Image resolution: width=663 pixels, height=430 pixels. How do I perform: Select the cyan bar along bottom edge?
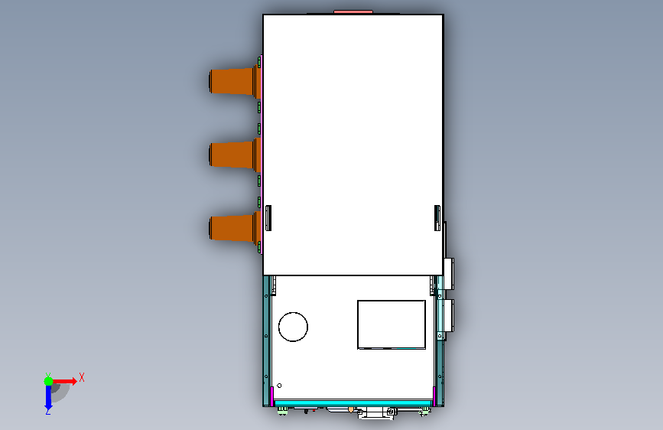(353, 403)
